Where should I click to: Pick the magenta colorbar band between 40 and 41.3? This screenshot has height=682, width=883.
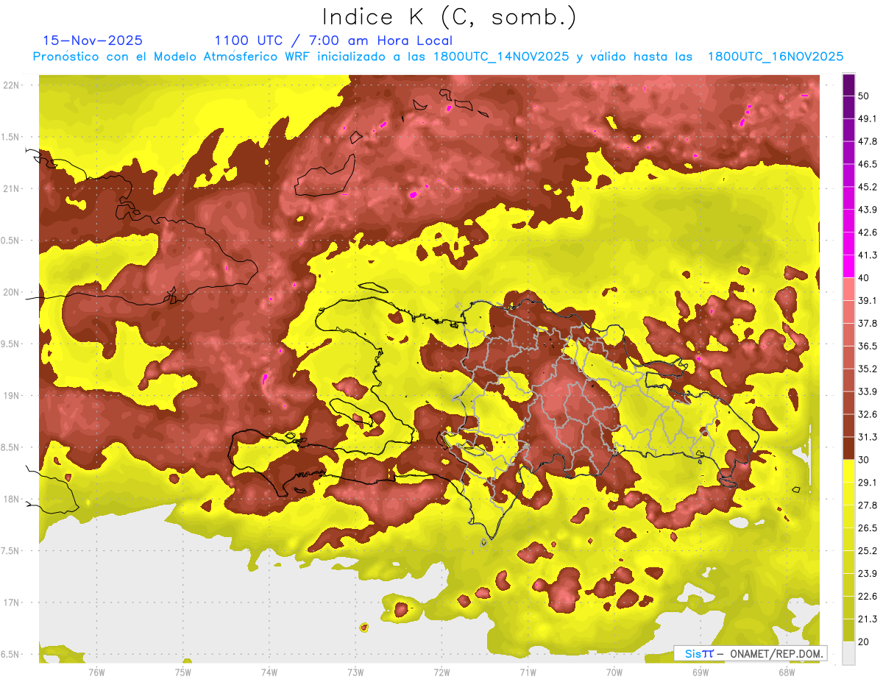848,266
